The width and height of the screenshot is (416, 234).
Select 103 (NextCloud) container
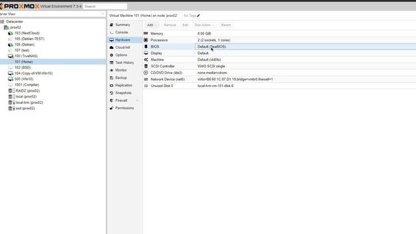(x=27, y=33)
